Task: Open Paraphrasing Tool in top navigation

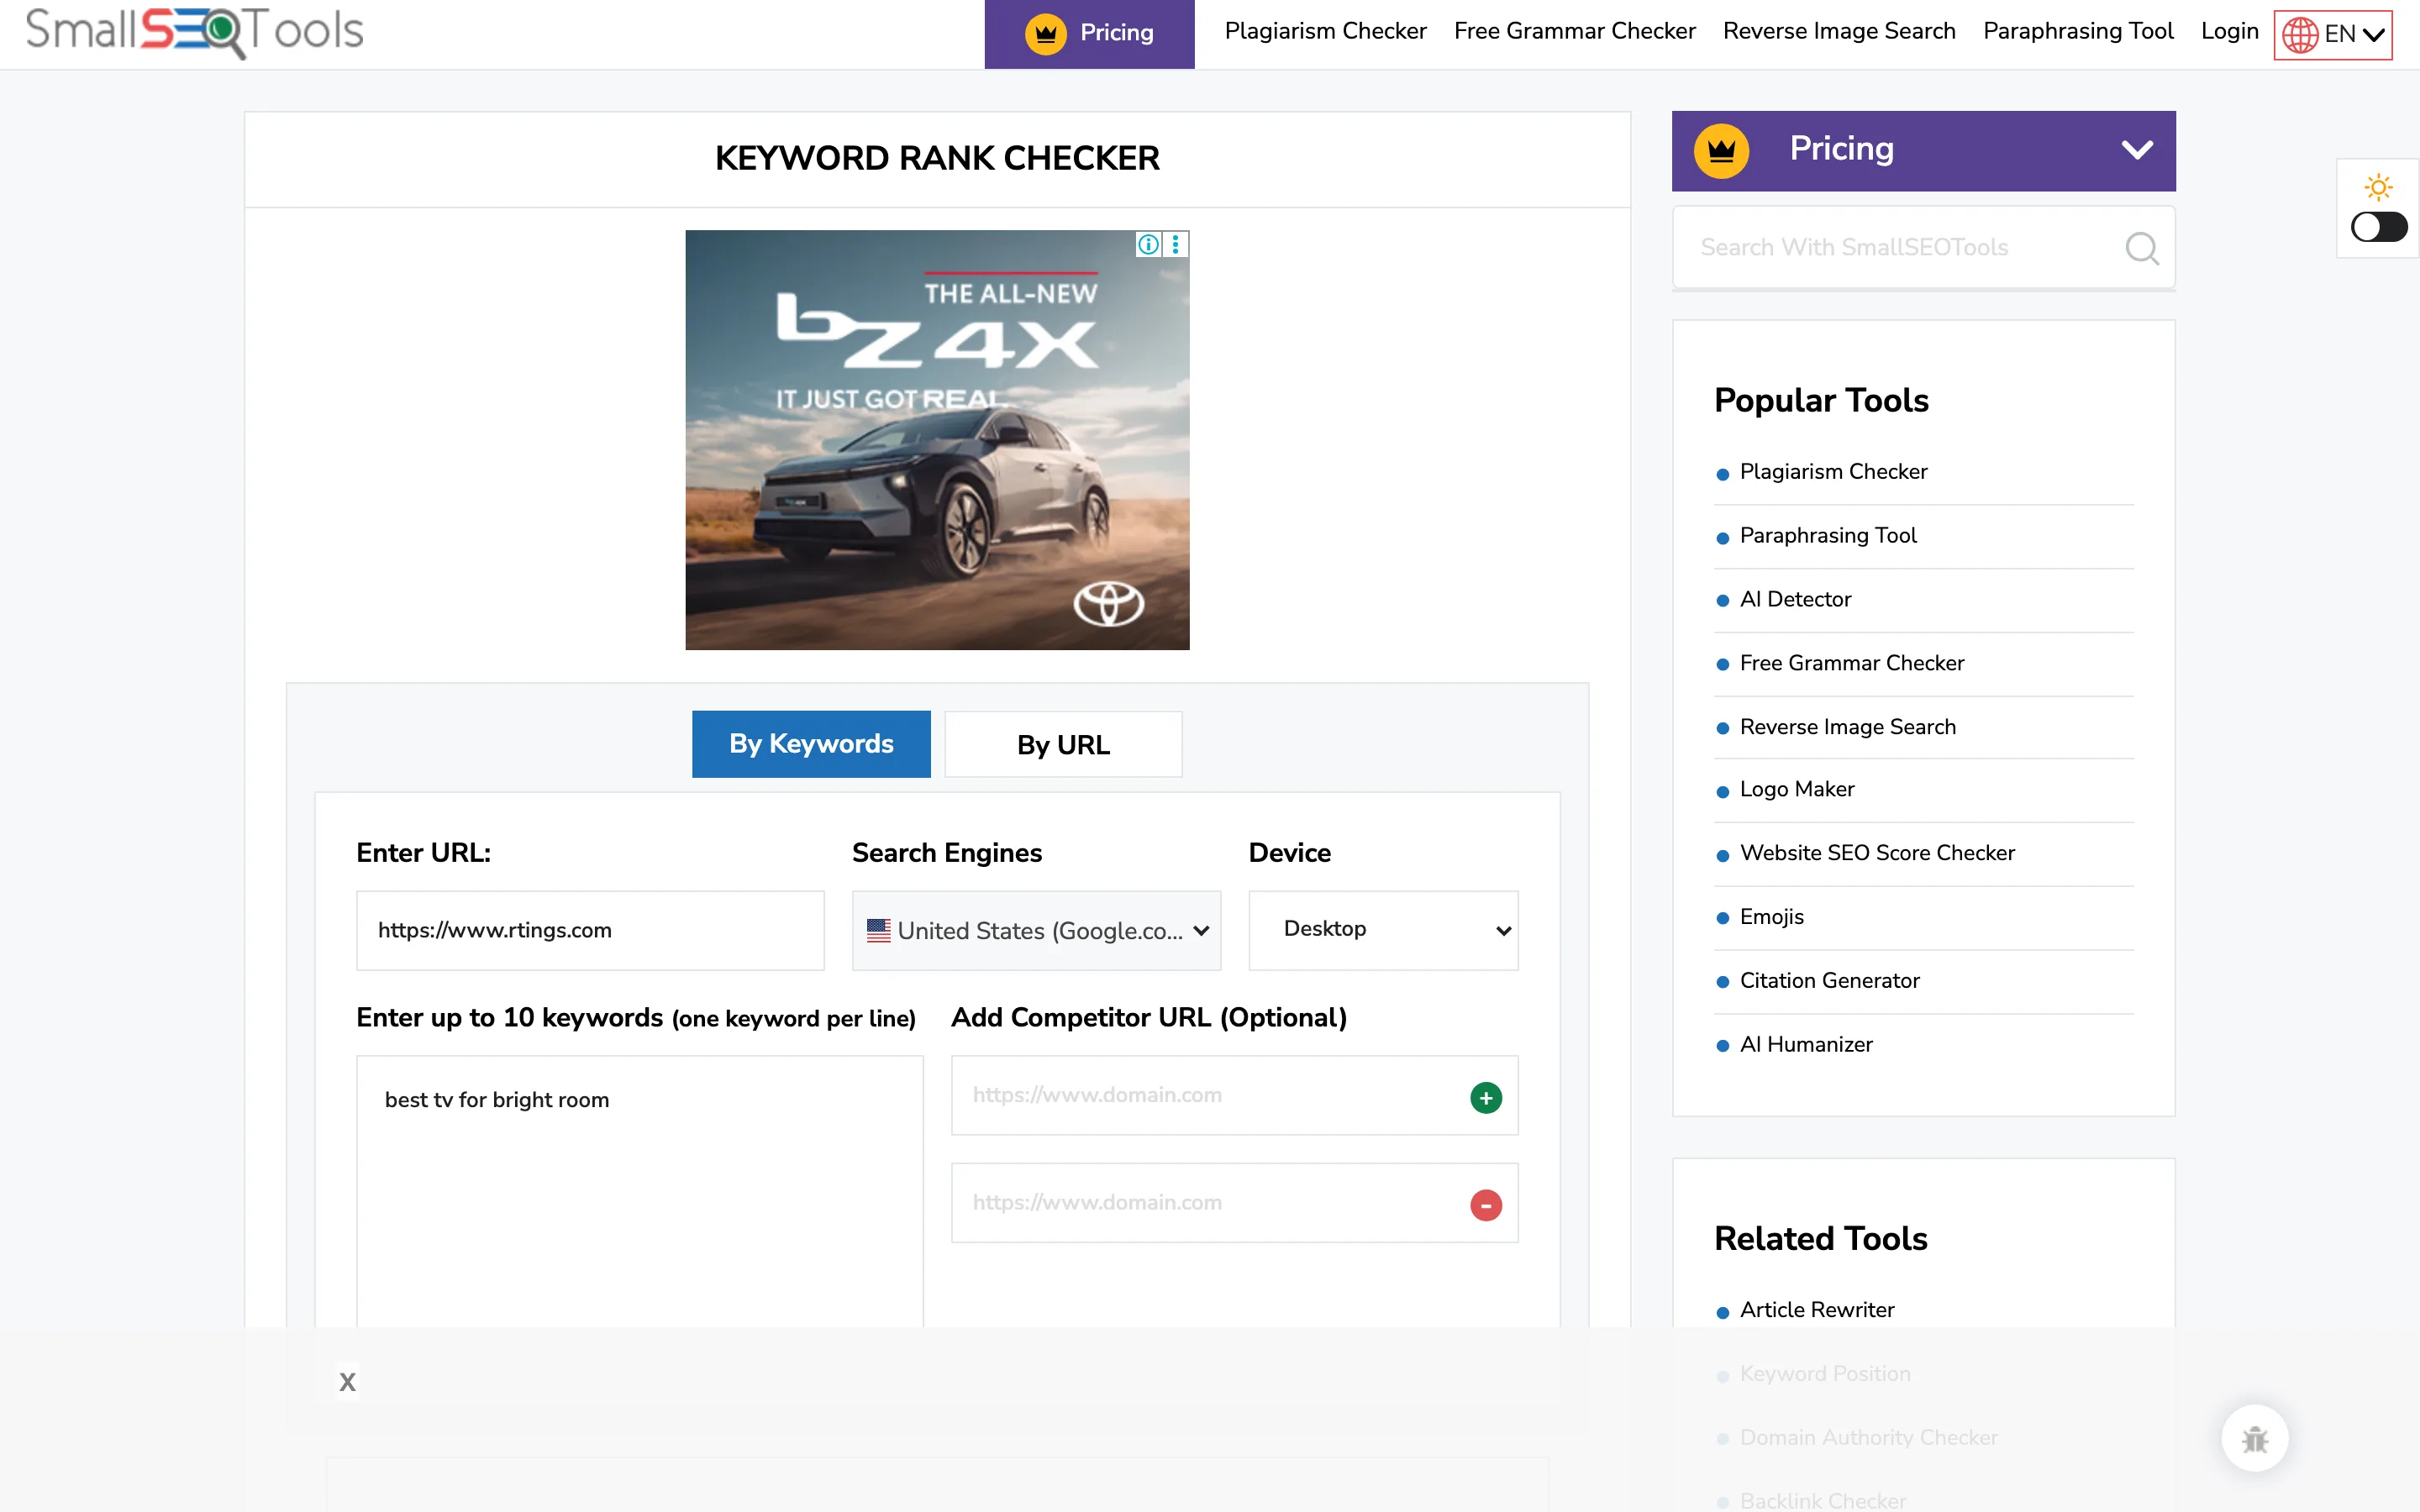Action: (x=2078, y=32)
